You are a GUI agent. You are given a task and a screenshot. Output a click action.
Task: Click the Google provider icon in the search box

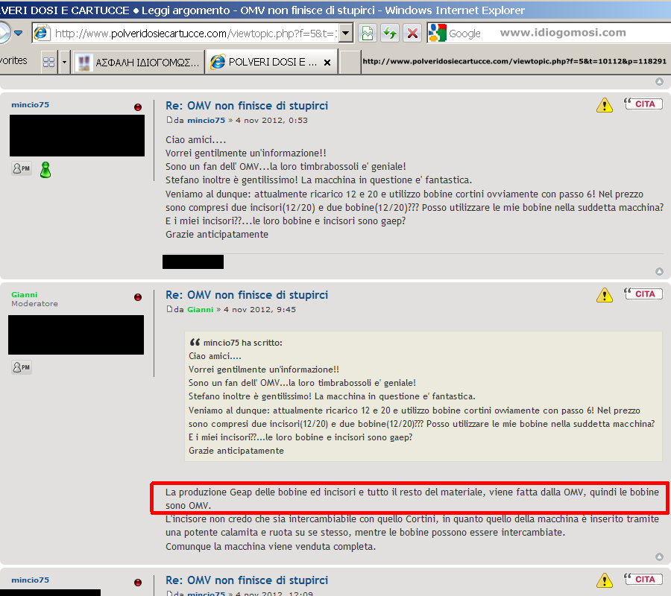point(438,33)
